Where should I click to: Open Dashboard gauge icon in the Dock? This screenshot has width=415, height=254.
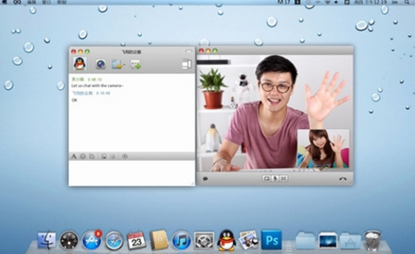68,240
